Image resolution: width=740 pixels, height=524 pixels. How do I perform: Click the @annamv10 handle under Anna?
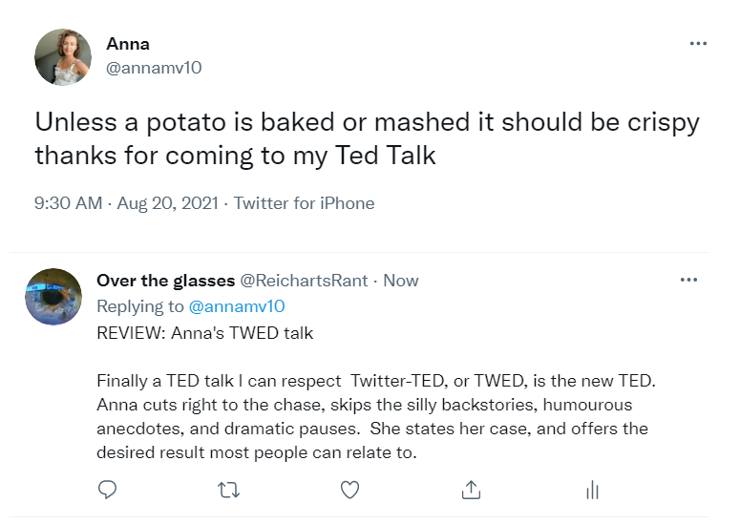coord(154,68)
